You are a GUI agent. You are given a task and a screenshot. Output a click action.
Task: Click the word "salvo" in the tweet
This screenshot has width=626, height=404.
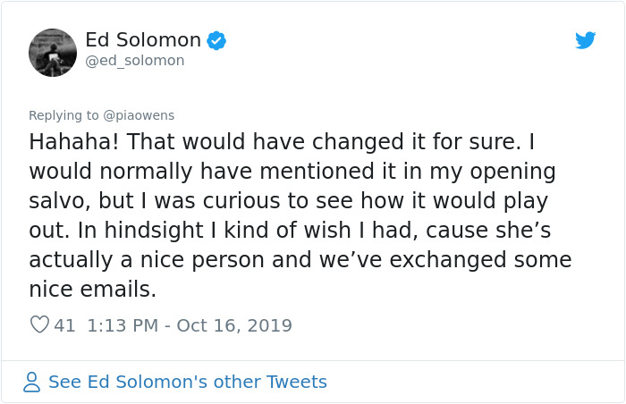tap(56, 201)
